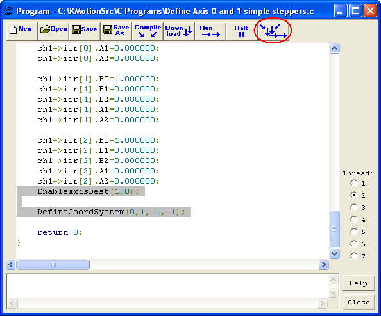Screen dimensions: 381x316
Task: Close the Program window with X
Action: [370, 11]
